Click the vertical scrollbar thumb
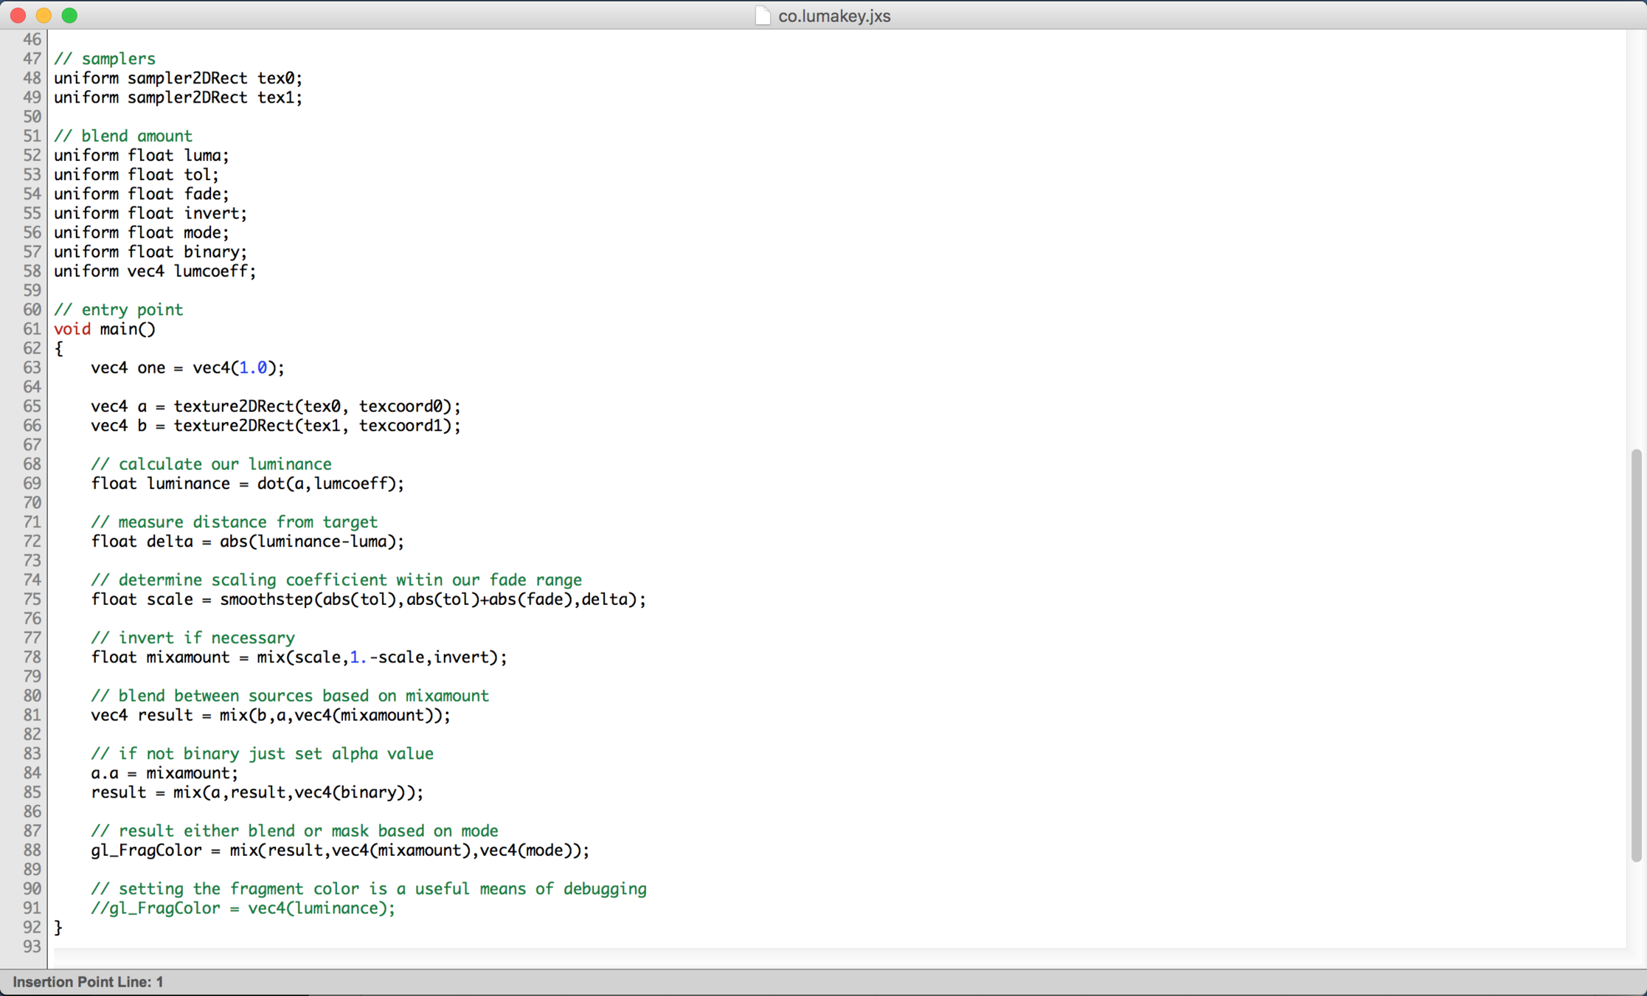Viewport: 1647px width, 996px height. pos(1636,655)
